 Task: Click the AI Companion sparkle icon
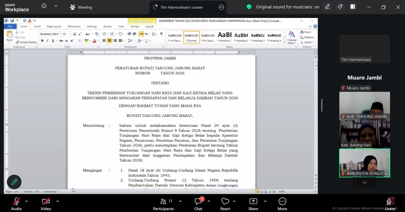click(x=340, y=7)
